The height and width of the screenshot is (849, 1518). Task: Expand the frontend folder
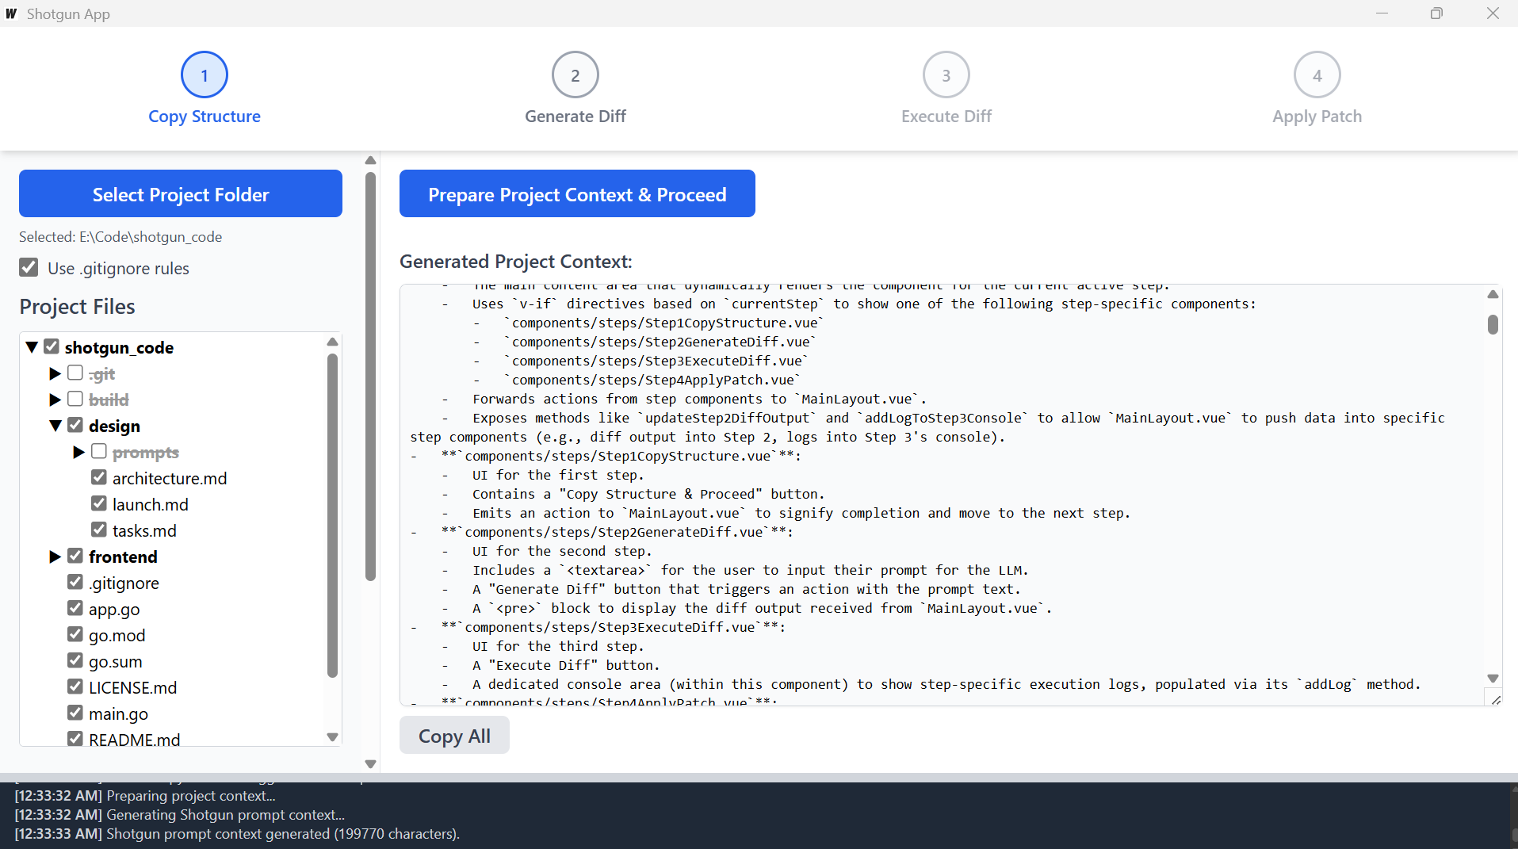[55, 556]
